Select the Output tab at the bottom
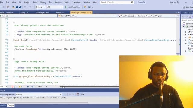Screen dimensions: 193x108 [x=11, y=105]
